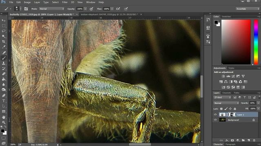Add a Vibrance adjustment

pos(243,76)
